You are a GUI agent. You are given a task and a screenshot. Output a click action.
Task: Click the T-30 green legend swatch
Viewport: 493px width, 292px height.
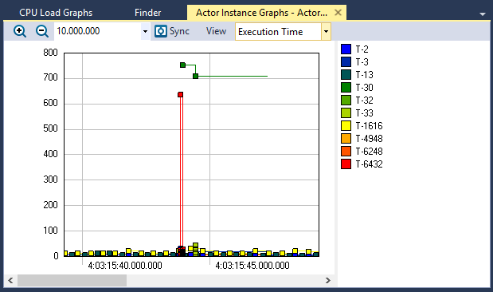click(346, 87)
